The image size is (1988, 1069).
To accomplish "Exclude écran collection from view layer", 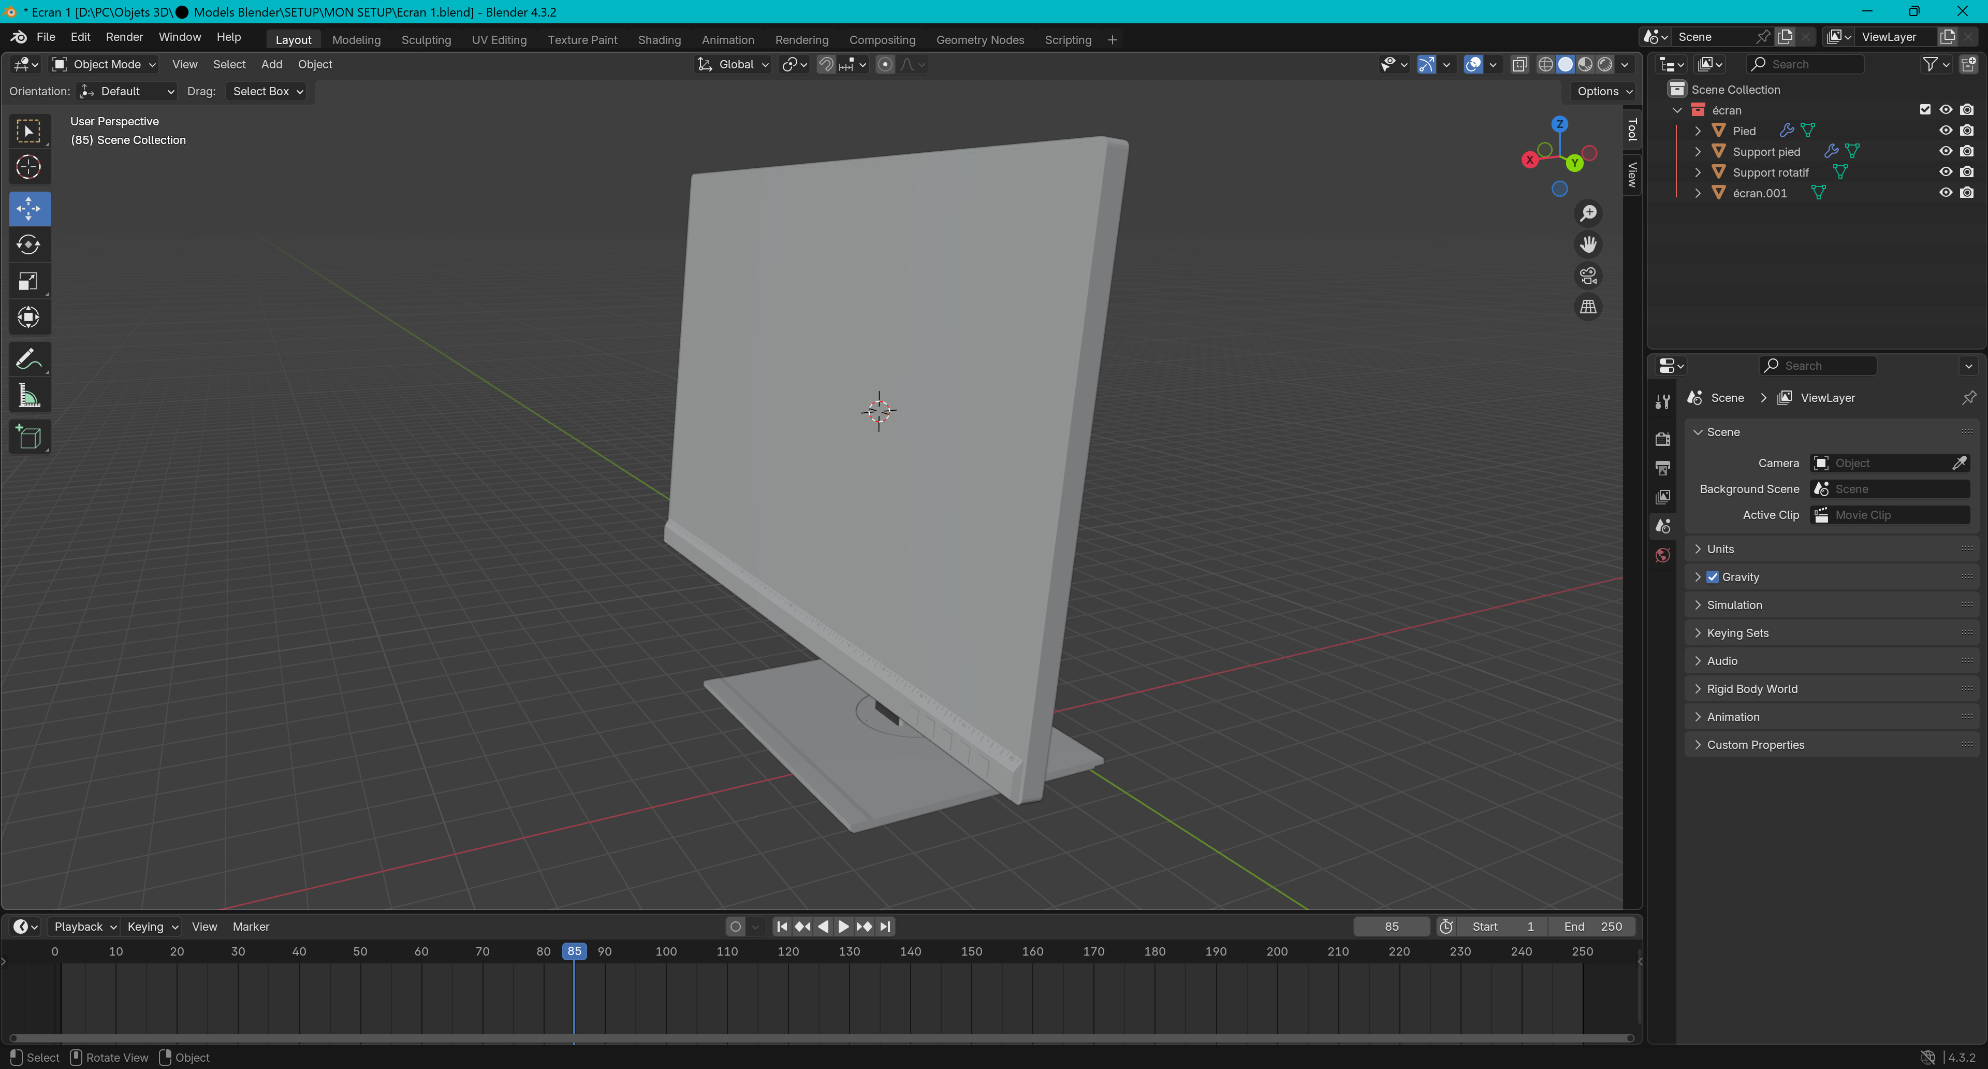I will (1925, 110).
